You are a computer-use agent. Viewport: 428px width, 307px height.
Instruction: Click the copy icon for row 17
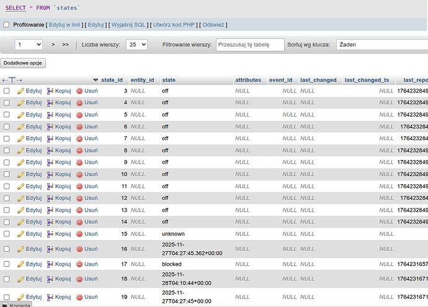[x=51, y=264]
